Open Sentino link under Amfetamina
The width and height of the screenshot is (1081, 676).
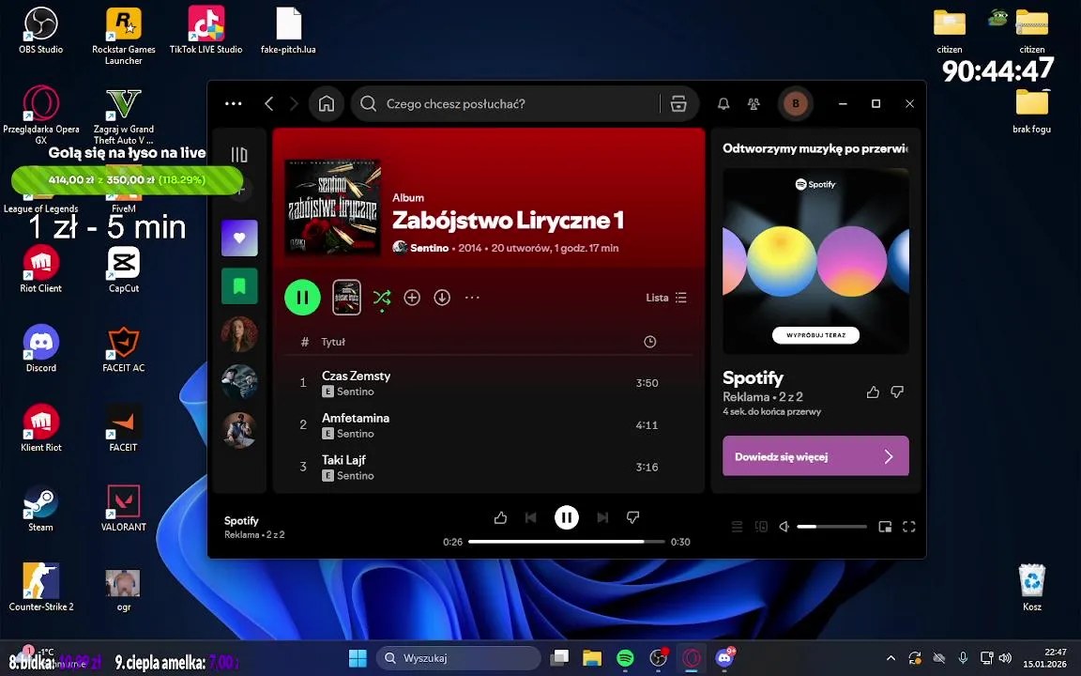(x=355, y=433)
